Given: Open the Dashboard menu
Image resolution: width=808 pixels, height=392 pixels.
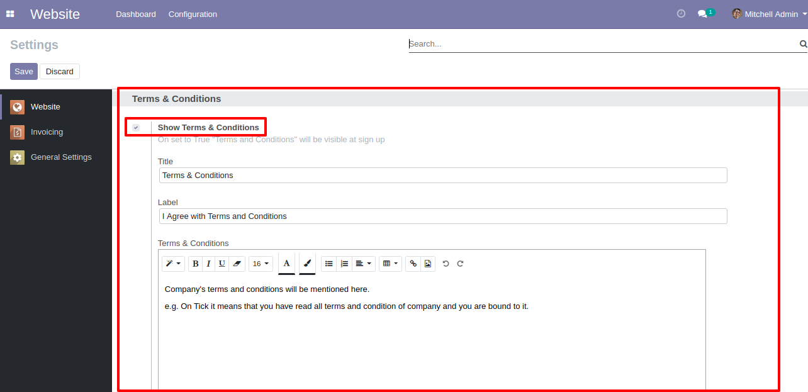Looking at the screenshot, I should (136, 14).
